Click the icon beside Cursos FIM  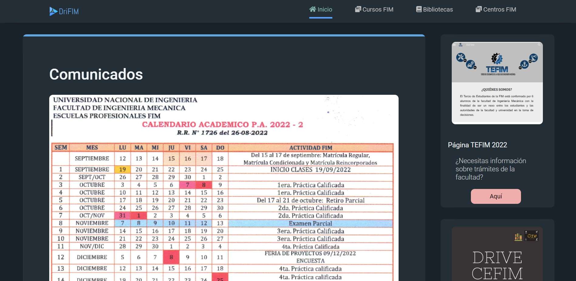tap(358, 9)
